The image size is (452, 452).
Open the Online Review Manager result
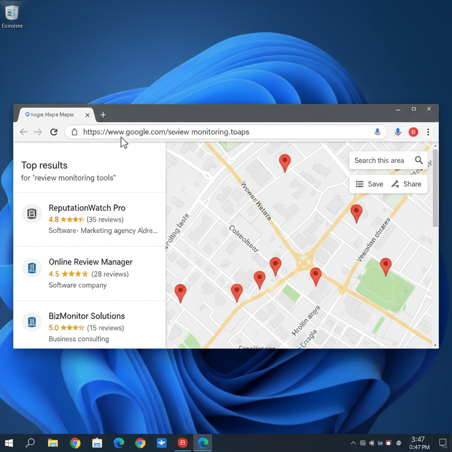89,273
